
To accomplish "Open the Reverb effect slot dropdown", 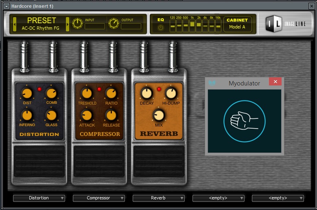I will click(x=159, y=198).
